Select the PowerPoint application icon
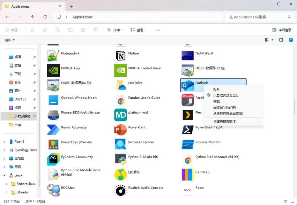 click(x=120, y=130)
